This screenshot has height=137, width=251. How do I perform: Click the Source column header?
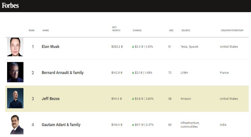coord(186,30)
